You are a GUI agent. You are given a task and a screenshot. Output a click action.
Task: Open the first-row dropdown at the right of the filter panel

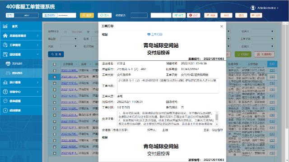[263, 31]
